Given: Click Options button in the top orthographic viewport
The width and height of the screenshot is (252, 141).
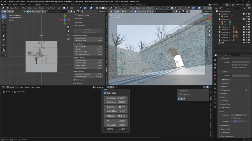Looking at the screenshot, I should (103, 11).
